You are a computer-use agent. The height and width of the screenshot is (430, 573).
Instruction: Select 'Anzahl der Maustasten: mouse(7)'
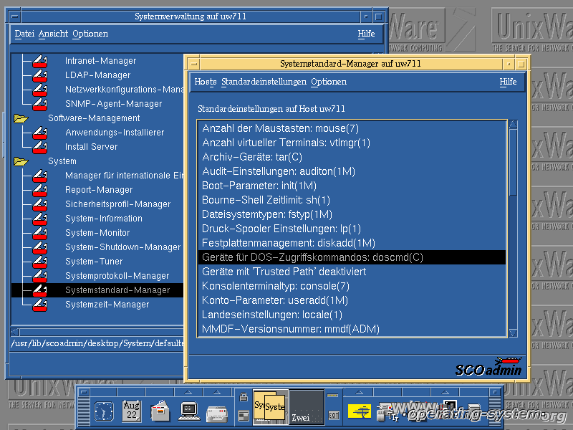pos(352,128)
